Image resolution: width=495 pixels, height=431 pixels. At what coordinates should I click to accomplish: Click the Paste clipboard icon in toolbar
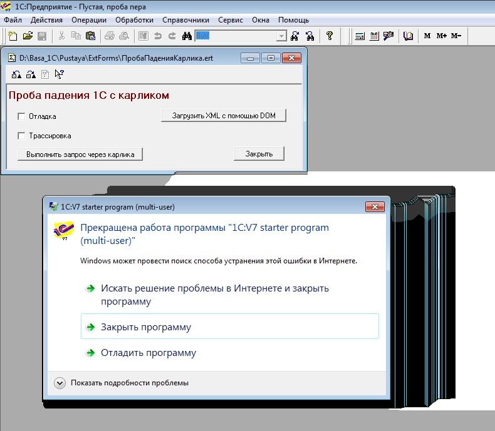coord(90,36)
